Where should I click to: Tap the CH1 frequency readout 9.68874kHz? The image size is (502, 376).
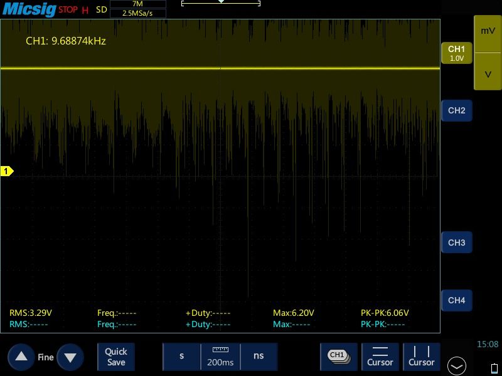(x=66, y=41)
